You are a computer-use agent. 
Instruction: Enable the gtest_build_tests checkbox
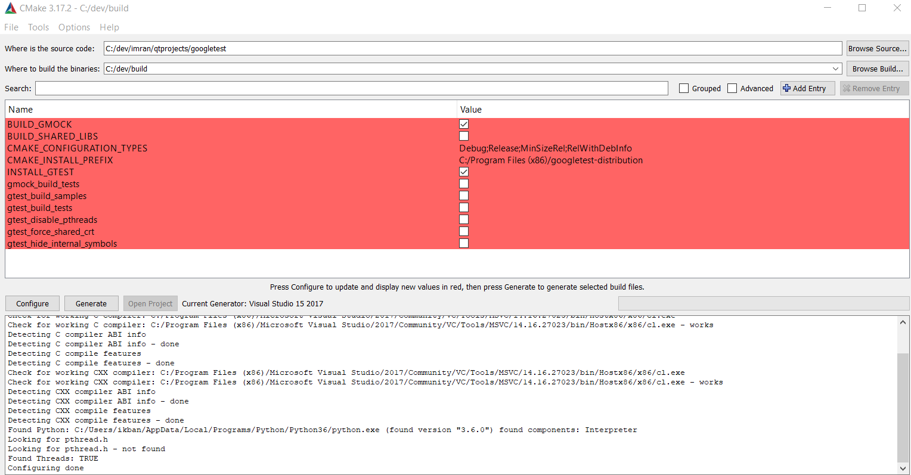[x=464, y=207]
